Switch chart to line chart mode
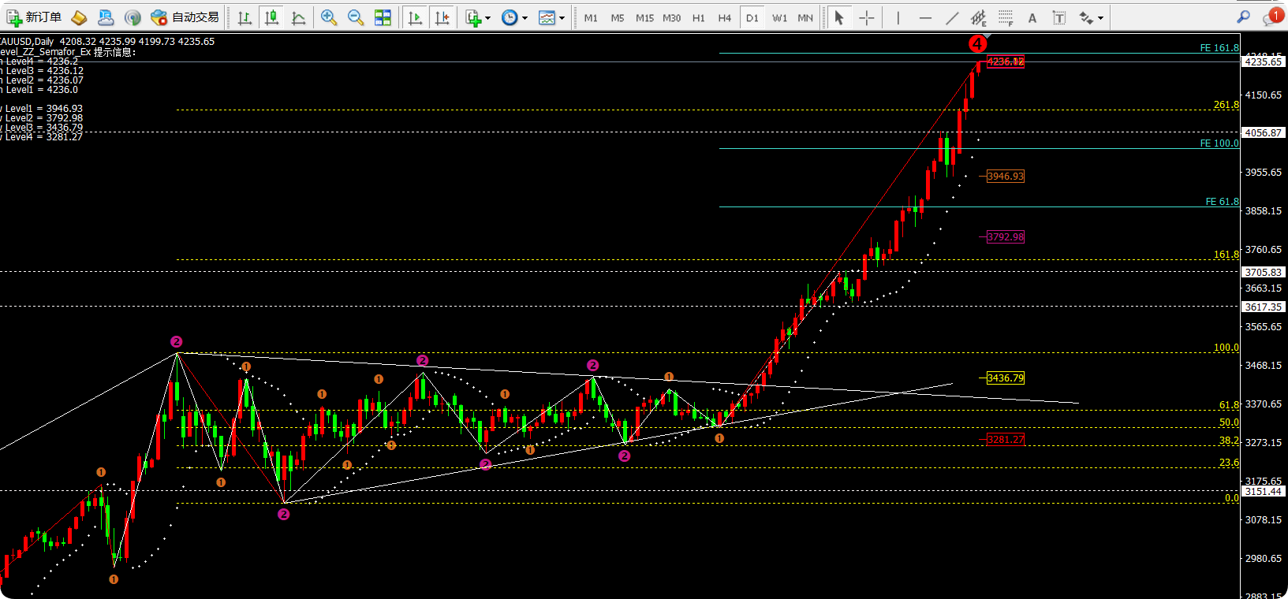Image resolution: width=1288 pixels, height=599 pixels. (x=298, y=17)
